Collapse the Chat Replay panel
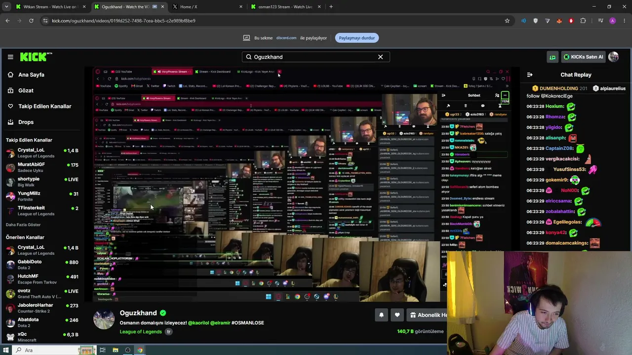The height and width of the screenshot is (355, 632). click(530, 74)
